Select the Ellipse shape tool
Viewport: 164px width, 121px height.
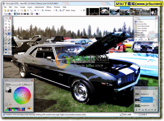(x=6, y=53)
